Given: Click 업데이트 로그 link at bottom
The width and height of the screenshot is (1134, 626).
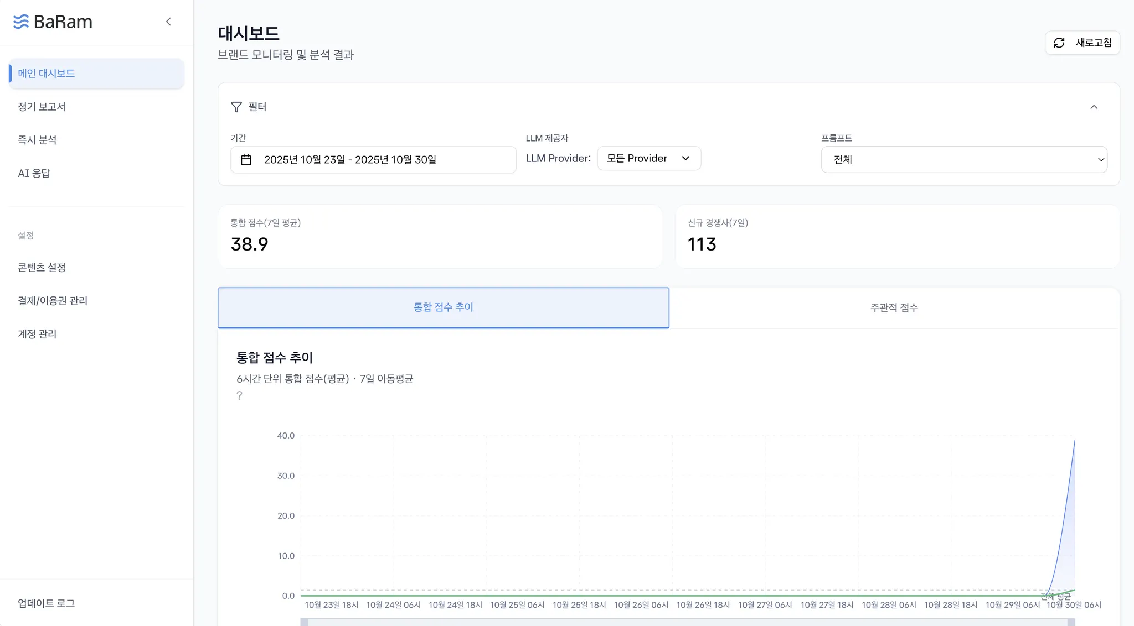Looking at the screenshot, I should tap(46, 603).
